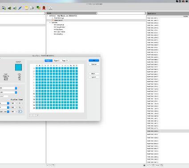This screenshot has width=189, height=168.
Task: Open the second blue dropdown in the dialog
Action: 16,92
